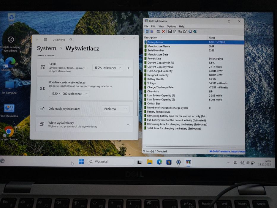The width and height of the screenshot is (277, 208).
Task: Select the Chemistry row
Action: tap(194, 91)
